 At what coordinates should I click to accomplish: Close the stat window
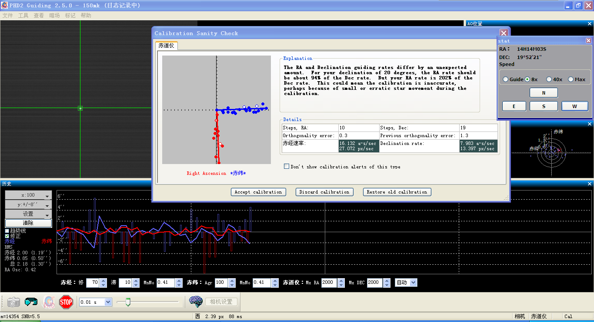click(588, 40)
